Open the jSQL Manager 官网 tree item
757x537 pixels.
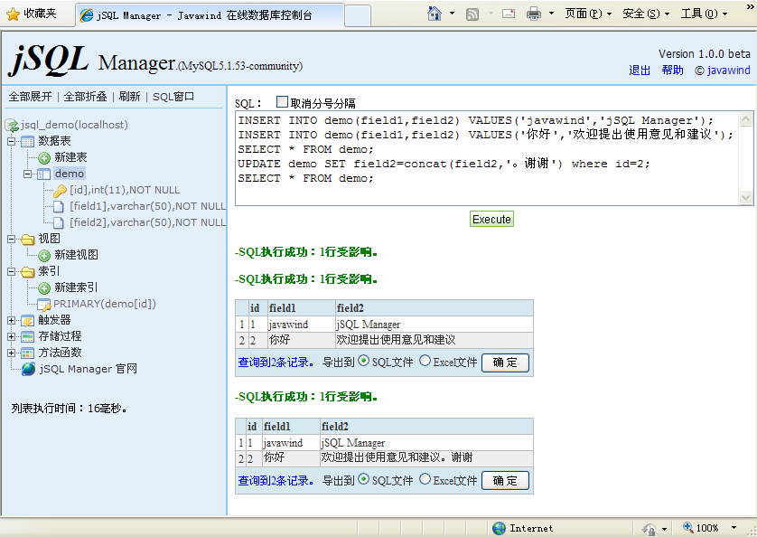pos(89,369)
